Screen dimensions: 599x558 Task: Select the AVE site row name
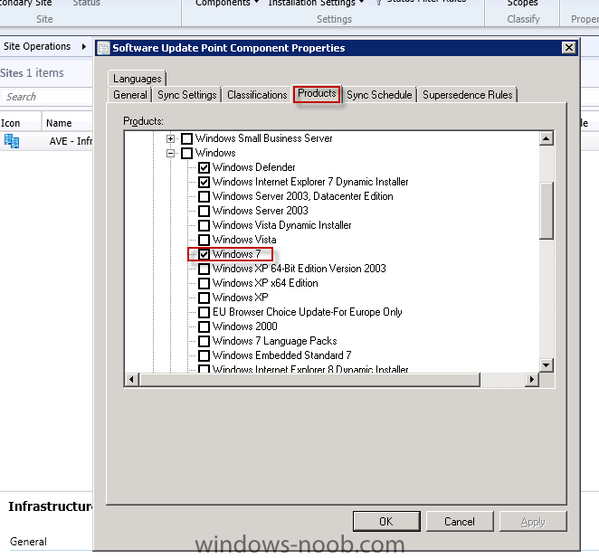pos(71,141)
